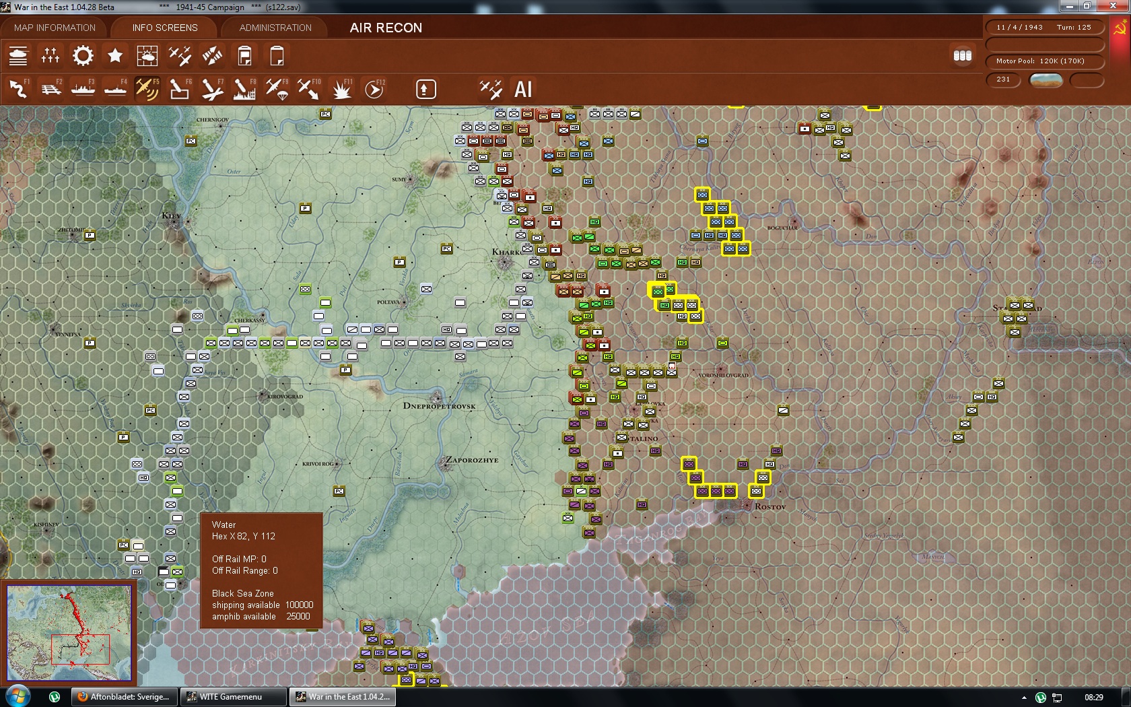The width and height of the screenshot is (1131, 707).
Task: Click the weather landscape indicator
Action: pyautogui.click(x=1046, y=80)
